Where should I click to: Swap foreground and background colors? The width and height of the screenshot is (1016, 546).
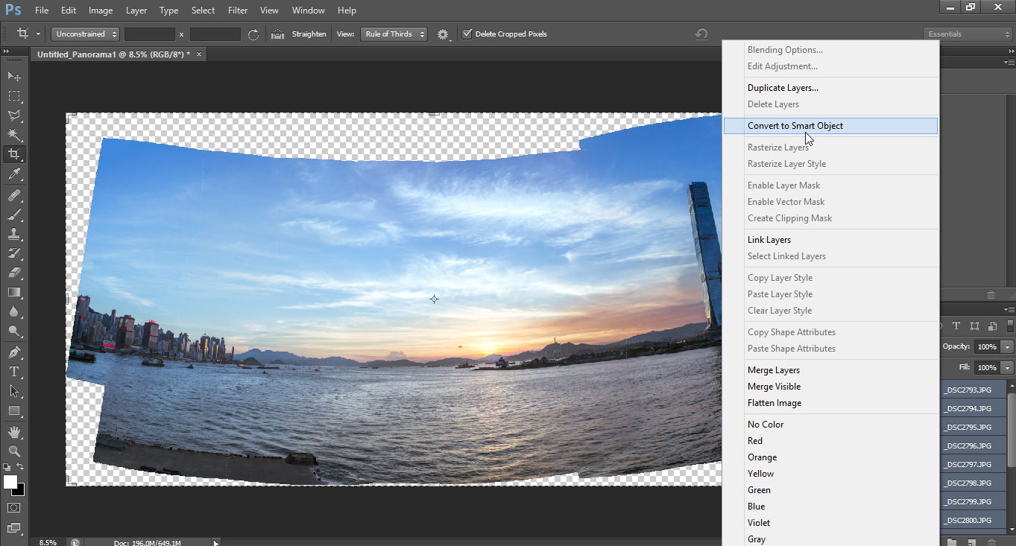[x=20, y=467]
